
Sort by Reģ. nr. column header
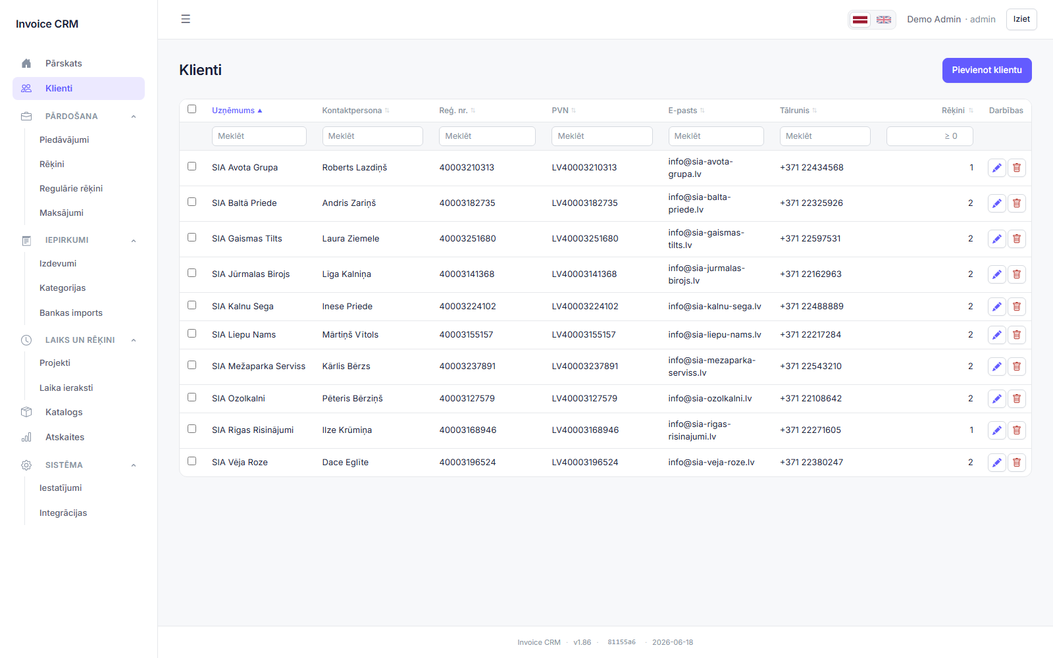tap(457, 111)
